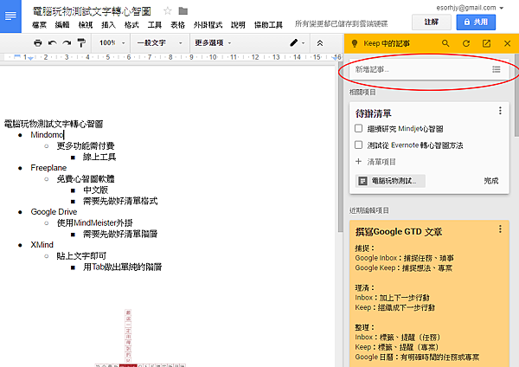
Task: Undo the last edit
Action: 52,42
